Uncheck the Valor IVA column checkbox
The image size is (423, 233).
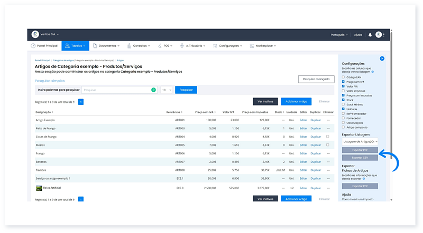[343, 86]
